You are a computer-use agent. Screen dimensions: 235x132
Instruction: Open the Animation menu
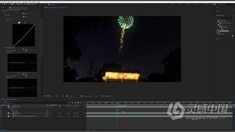pos(25,2)
